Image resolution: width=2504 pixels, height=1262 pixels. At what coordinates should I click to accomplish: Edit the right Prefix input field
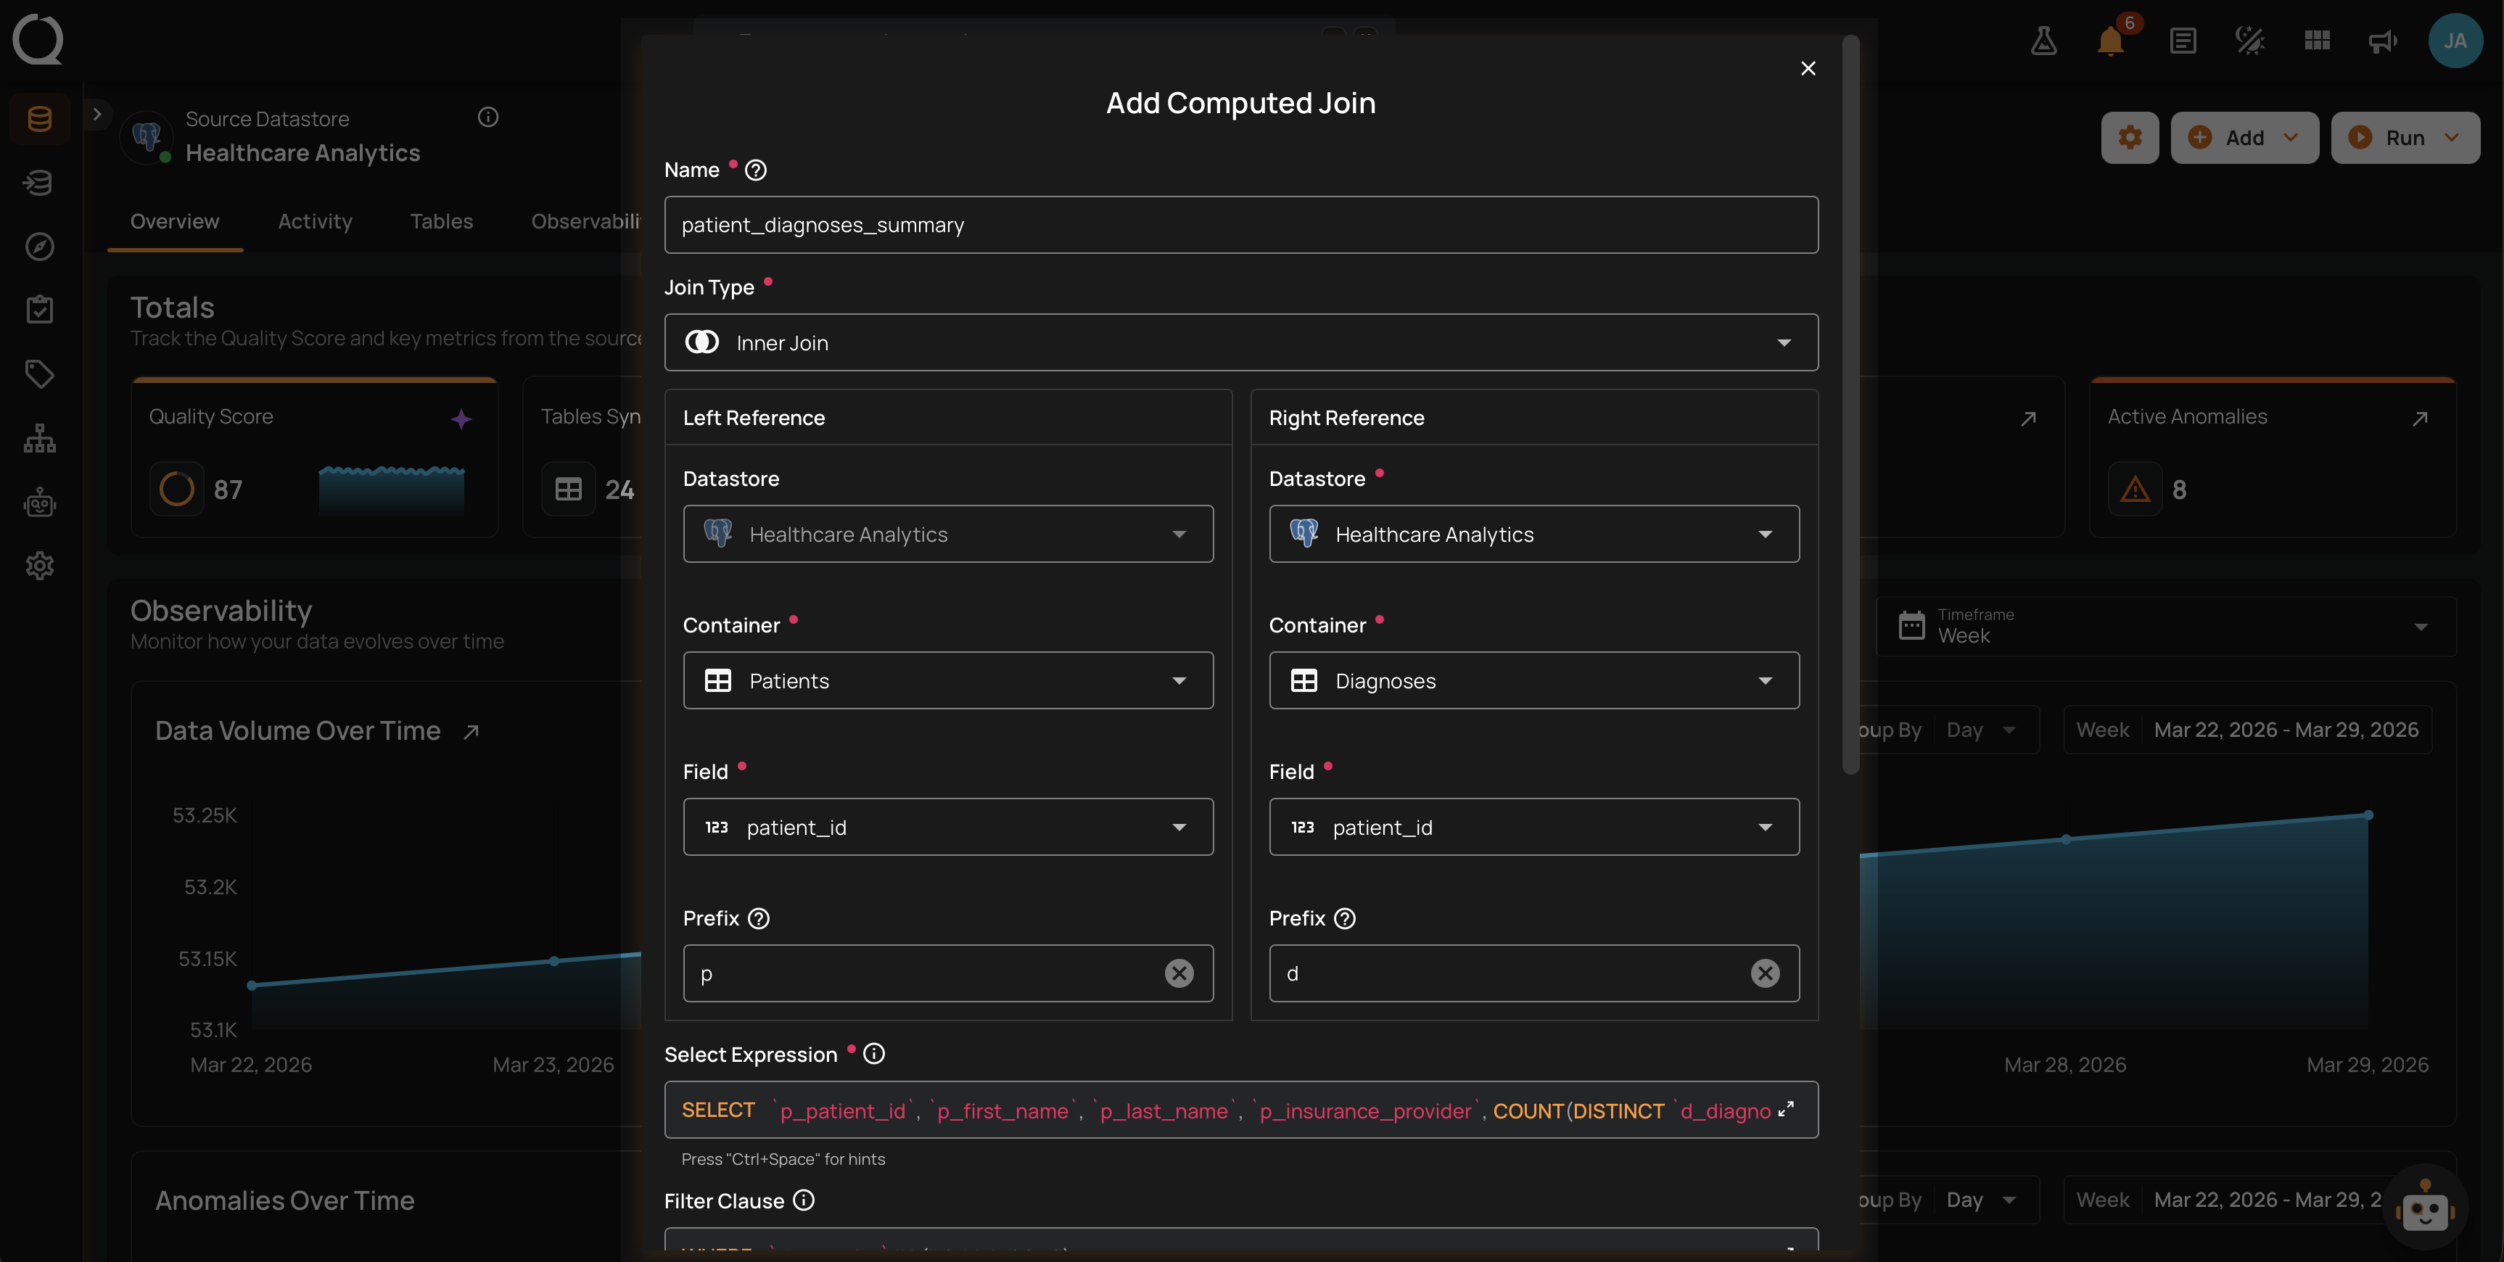coord(1534,973)
